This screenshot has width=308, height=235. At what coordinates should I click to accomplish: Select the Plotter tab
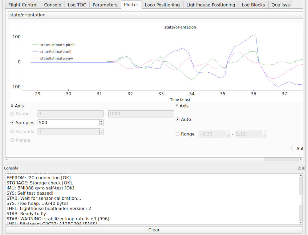(x=131, y=5)
